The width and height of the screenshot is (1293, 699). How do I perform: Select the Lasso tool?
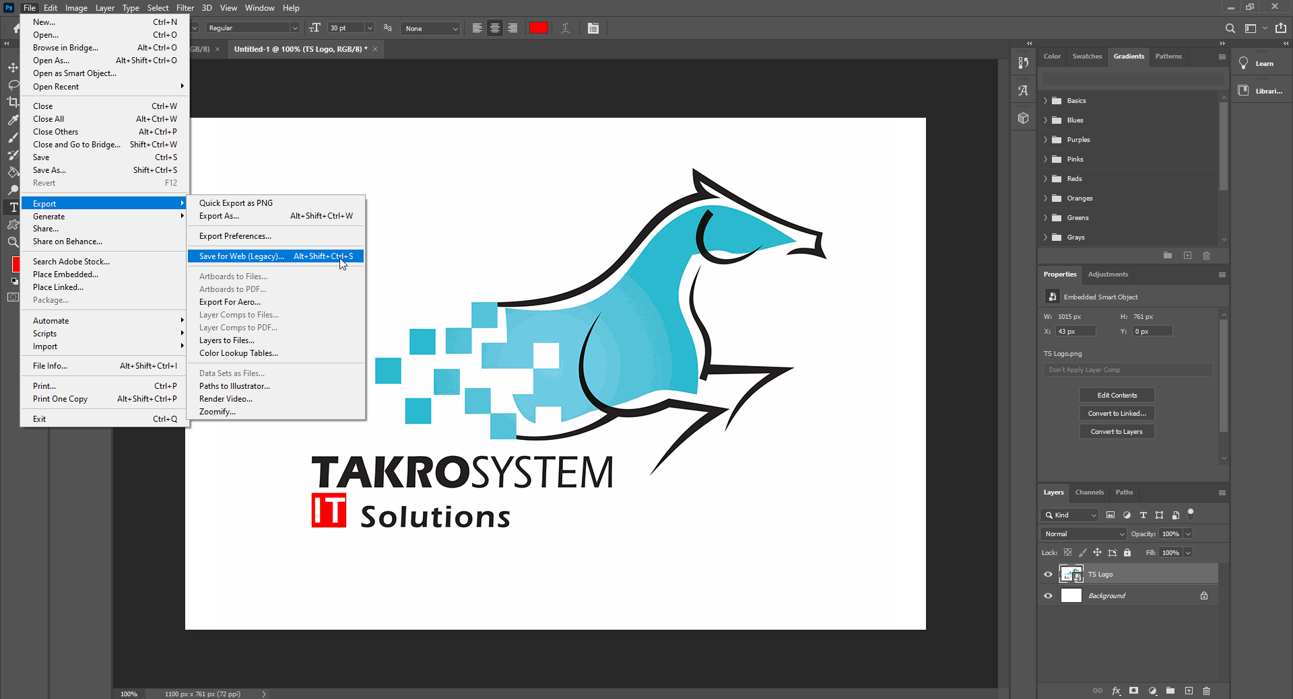click(13, 85)
